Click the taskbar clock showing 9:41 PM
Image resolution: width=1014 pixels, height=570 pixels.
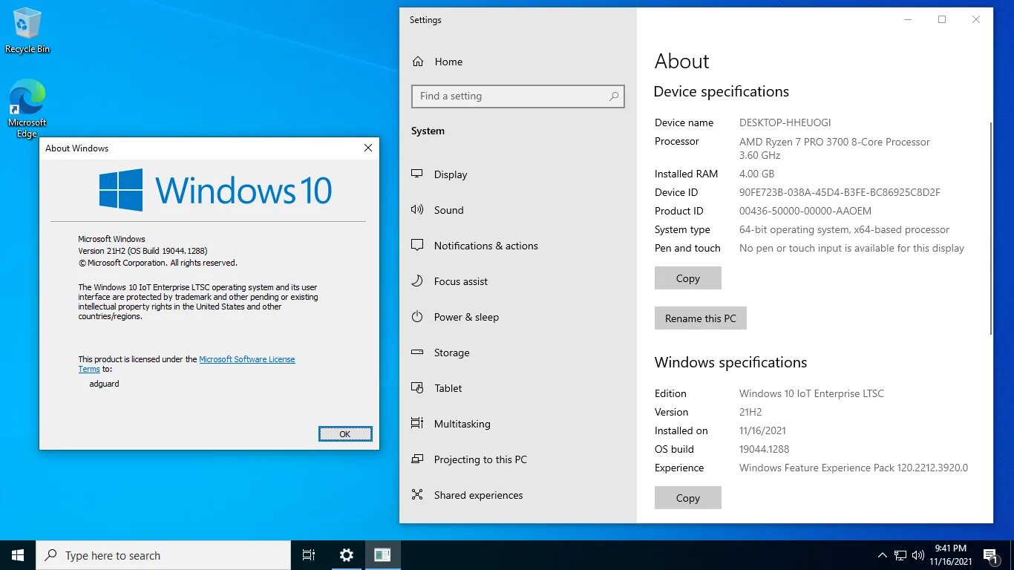click(951, 555)
